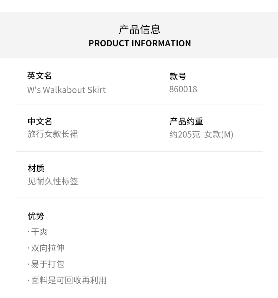Click the 约205克 weight value

(184, 134)
